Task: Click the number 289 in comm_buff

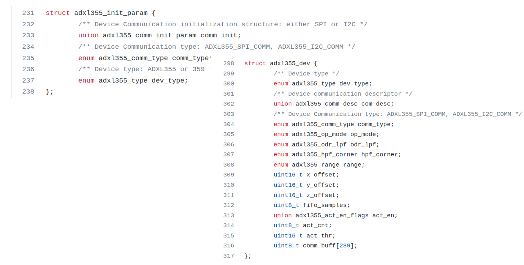Action: 345,246
